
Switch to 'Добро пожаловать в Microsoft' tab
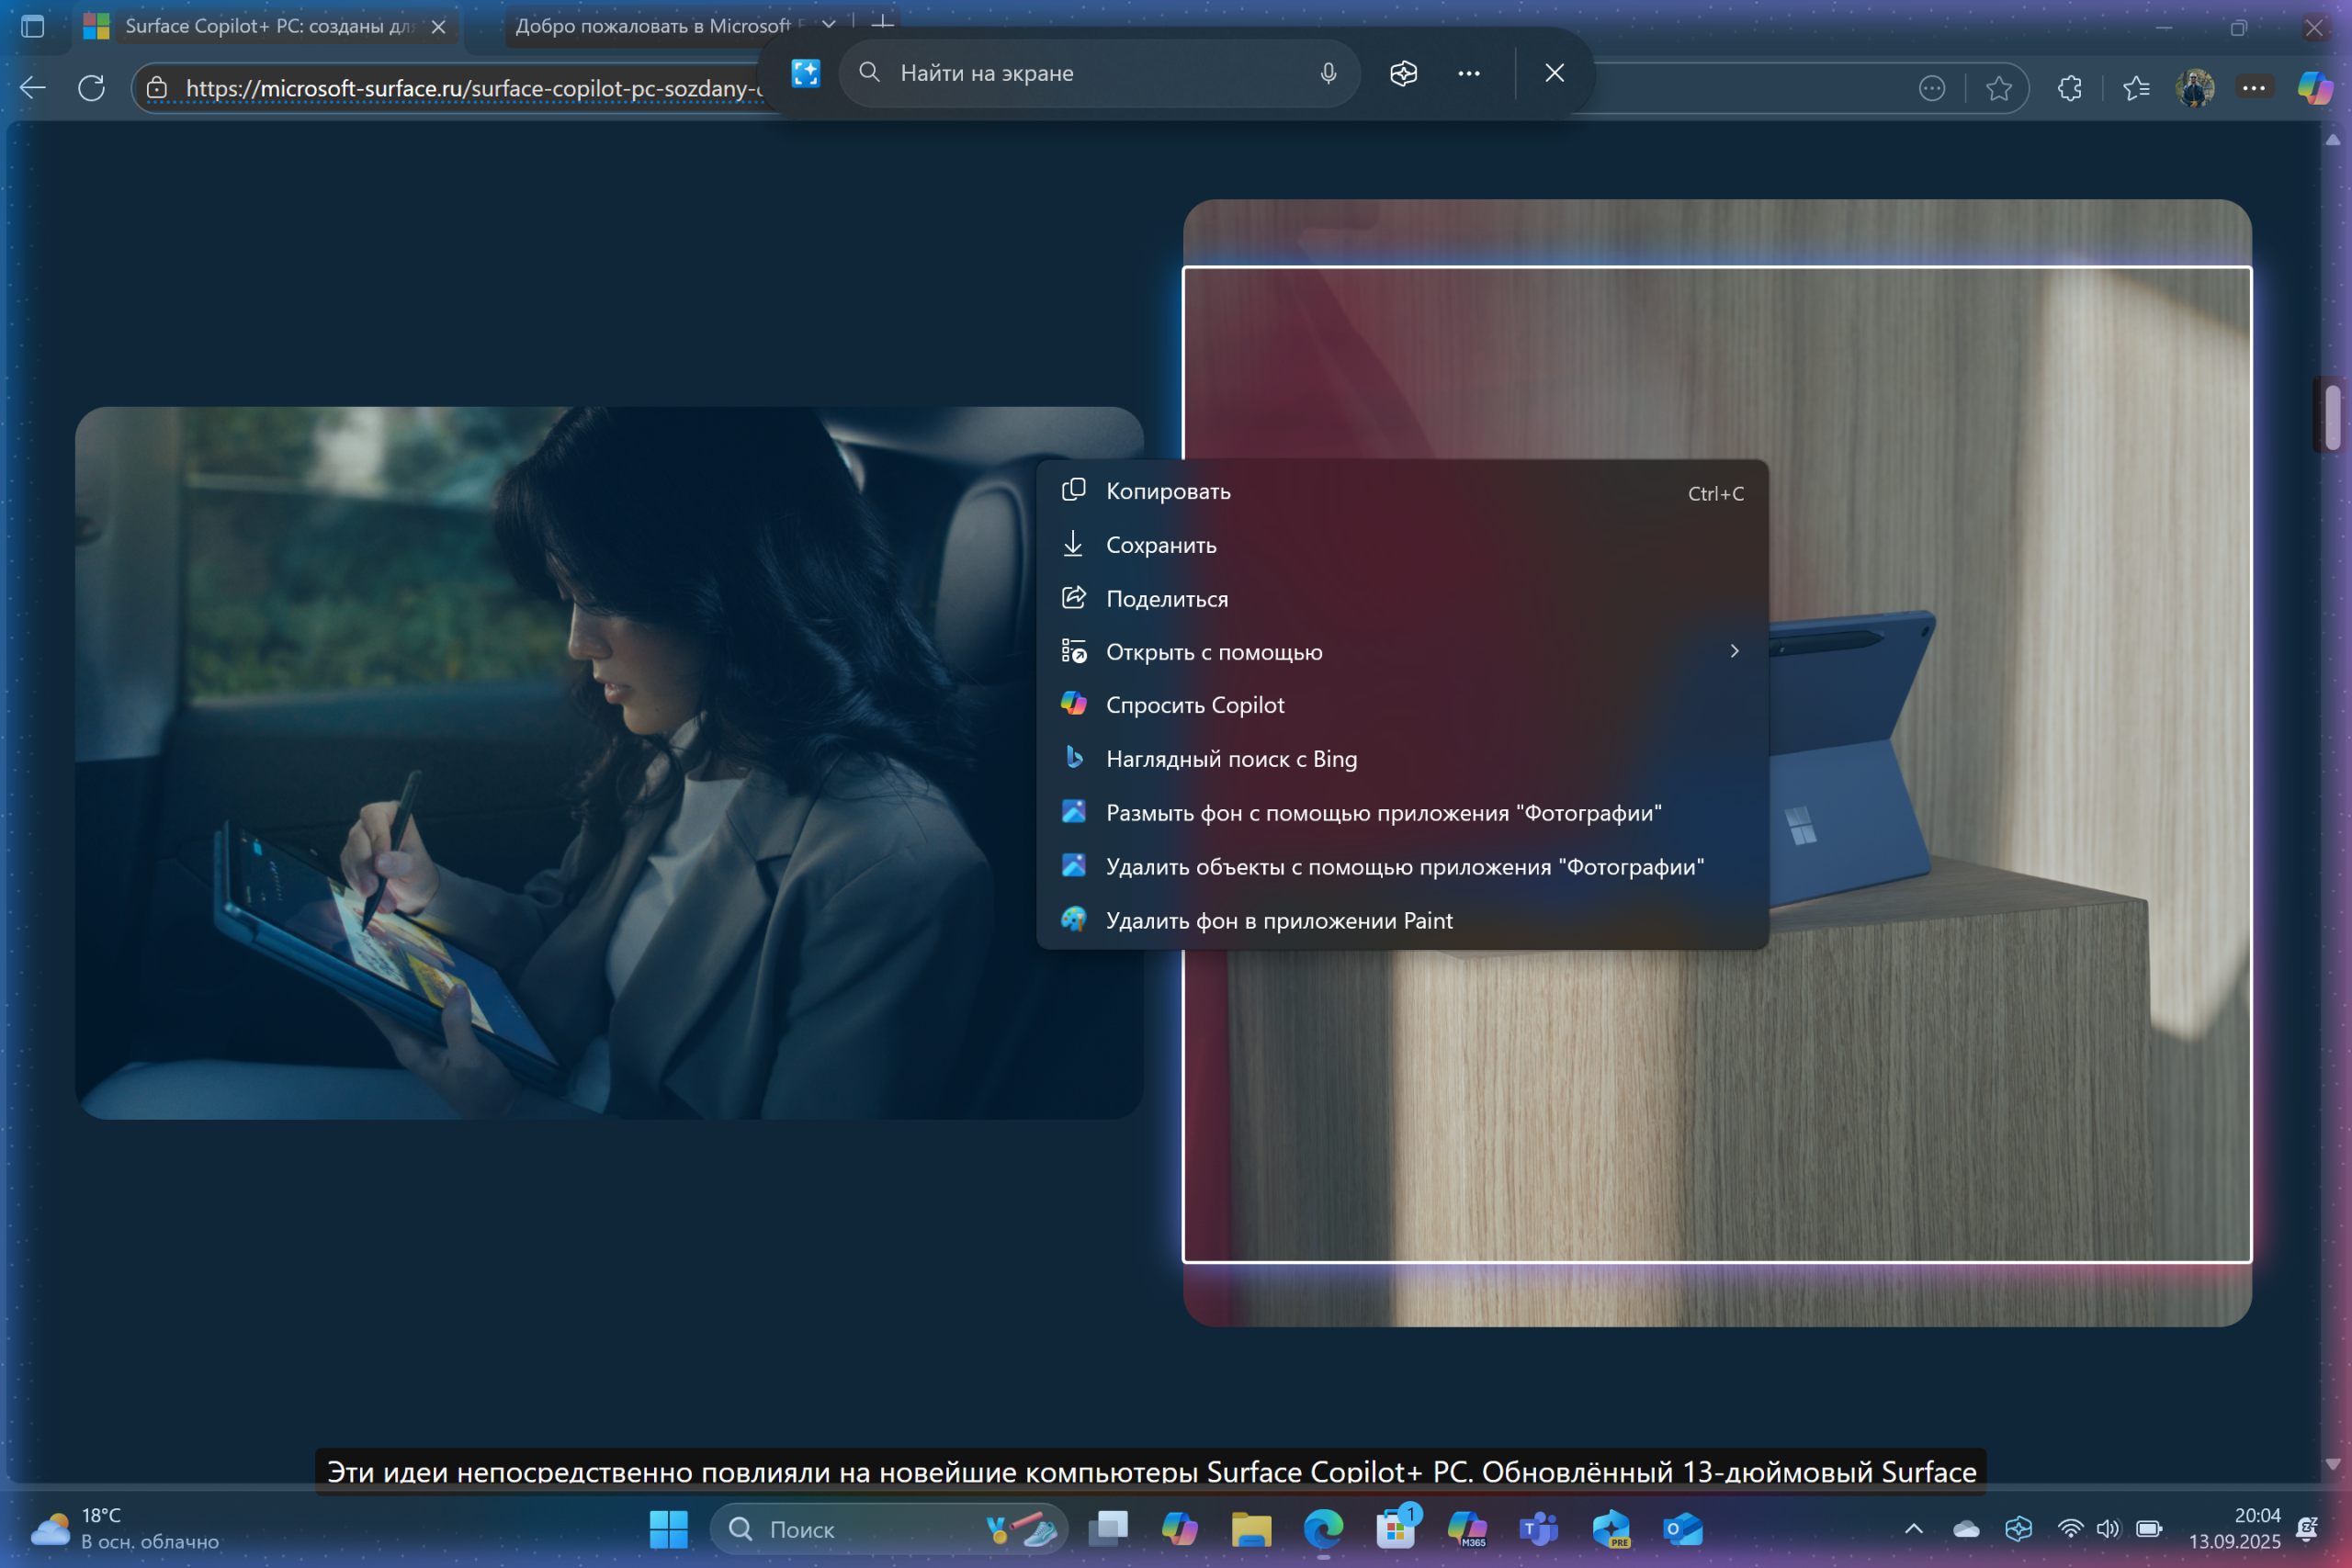(x=660, y=26)
